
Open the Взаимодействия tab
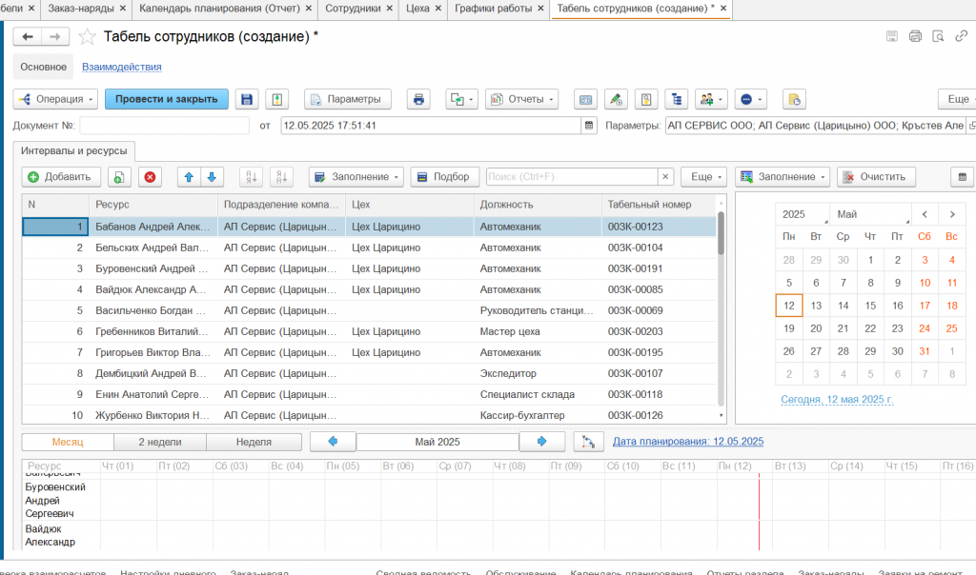click(121, 68)
